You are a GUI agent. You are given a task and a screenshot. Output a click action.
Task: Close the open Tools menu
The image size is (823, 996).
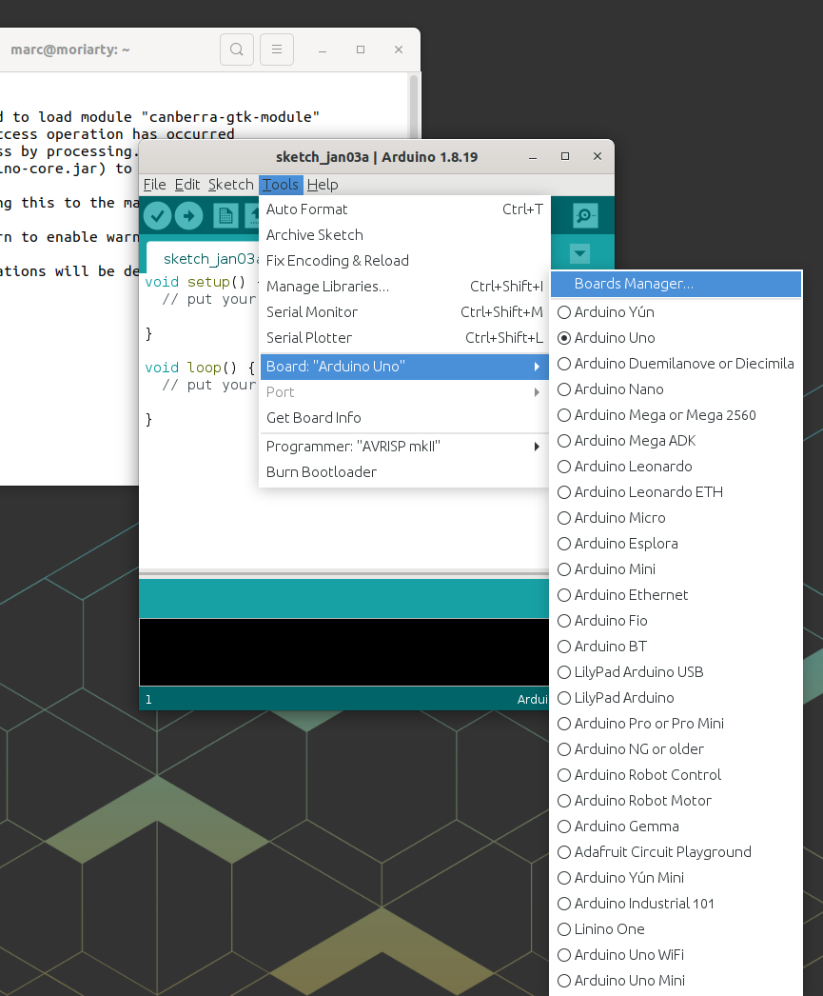(x=281, y=185)
